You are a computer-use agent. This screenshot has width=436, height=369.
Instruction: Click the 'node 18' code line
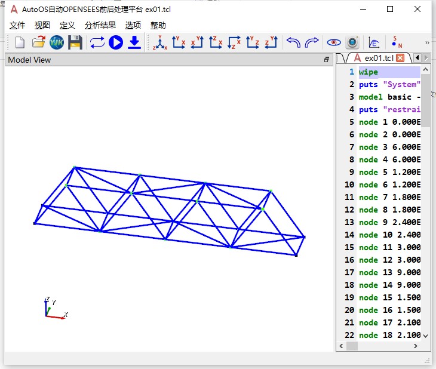[x=389, y=335]
